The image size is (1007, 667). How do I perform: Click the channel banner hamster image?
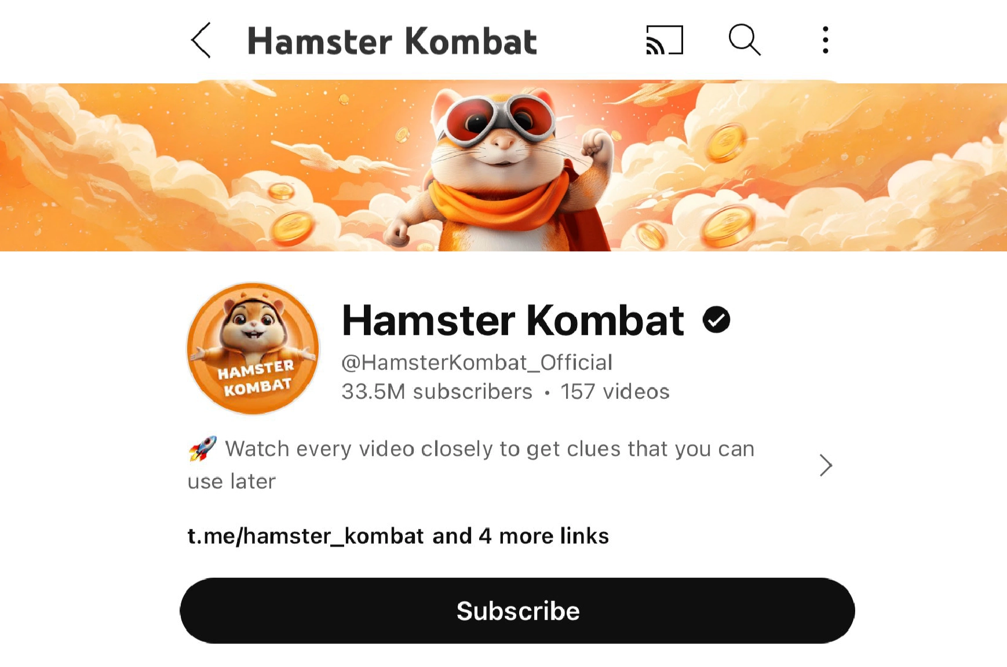[x=503, y=167]
